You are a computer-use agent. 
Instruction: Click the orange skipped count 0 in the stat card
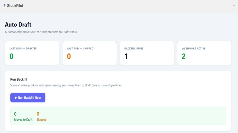[x=69, y=56]
